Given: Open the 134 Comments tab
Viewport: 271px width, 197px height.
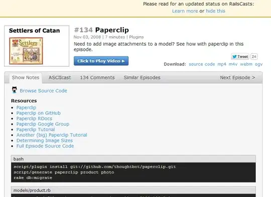Looking at the screenshot, I should (x=97, y=78).
